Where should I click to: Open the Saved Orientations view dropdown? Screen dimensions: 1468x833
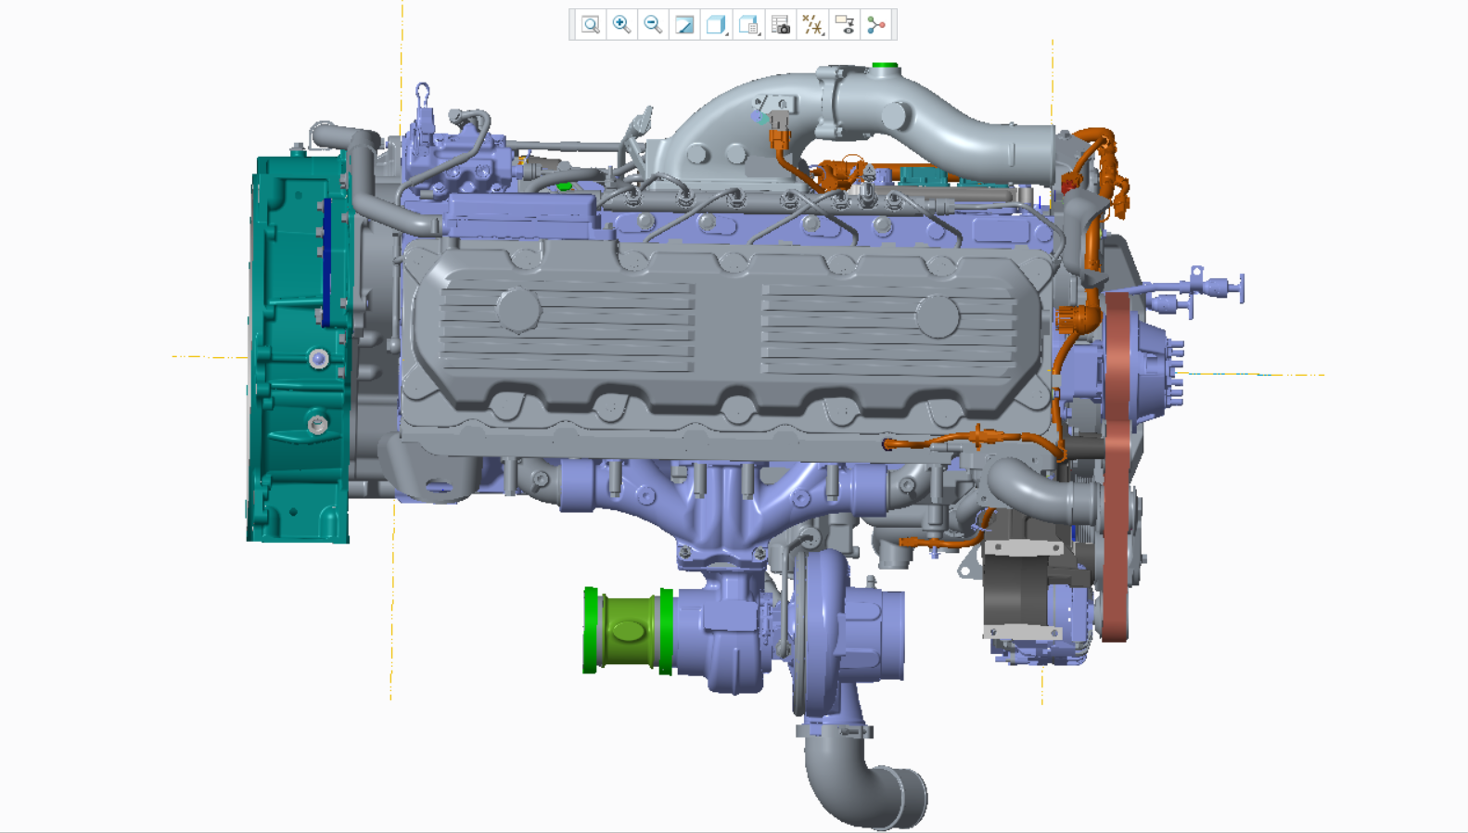(x=749, y=25)
